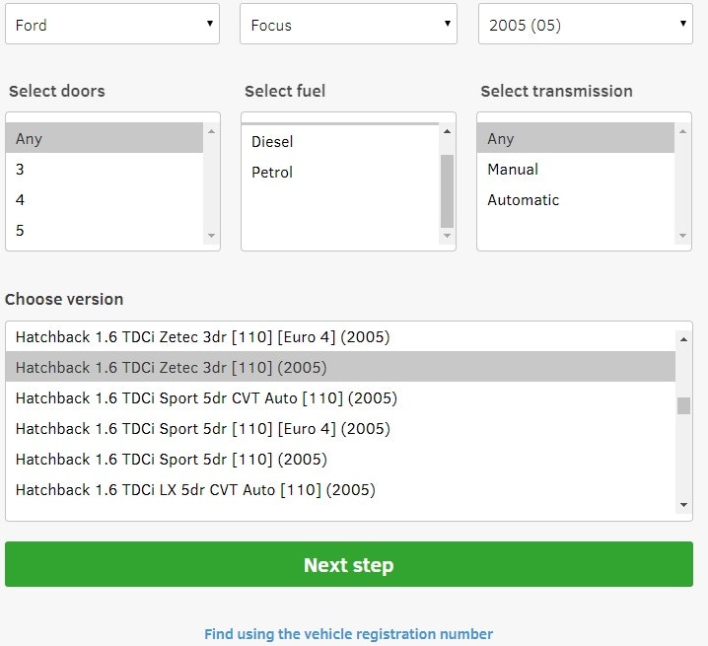Select Manual transmission option
708x646 pixels.
[576, 170]
